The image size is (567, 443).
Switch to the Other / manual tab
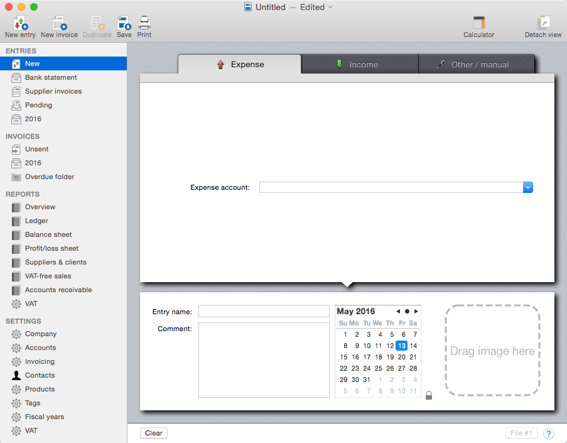[476, 65]
